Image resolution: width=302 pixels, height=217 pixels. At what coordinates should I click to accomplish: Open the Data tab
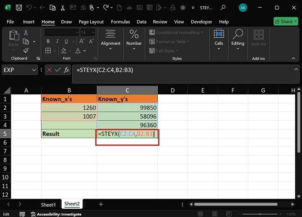tap(141, 22)
